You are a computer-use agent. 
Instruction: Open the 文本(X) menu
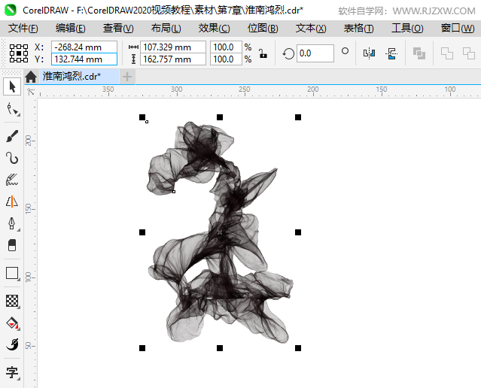click(311, 29)
